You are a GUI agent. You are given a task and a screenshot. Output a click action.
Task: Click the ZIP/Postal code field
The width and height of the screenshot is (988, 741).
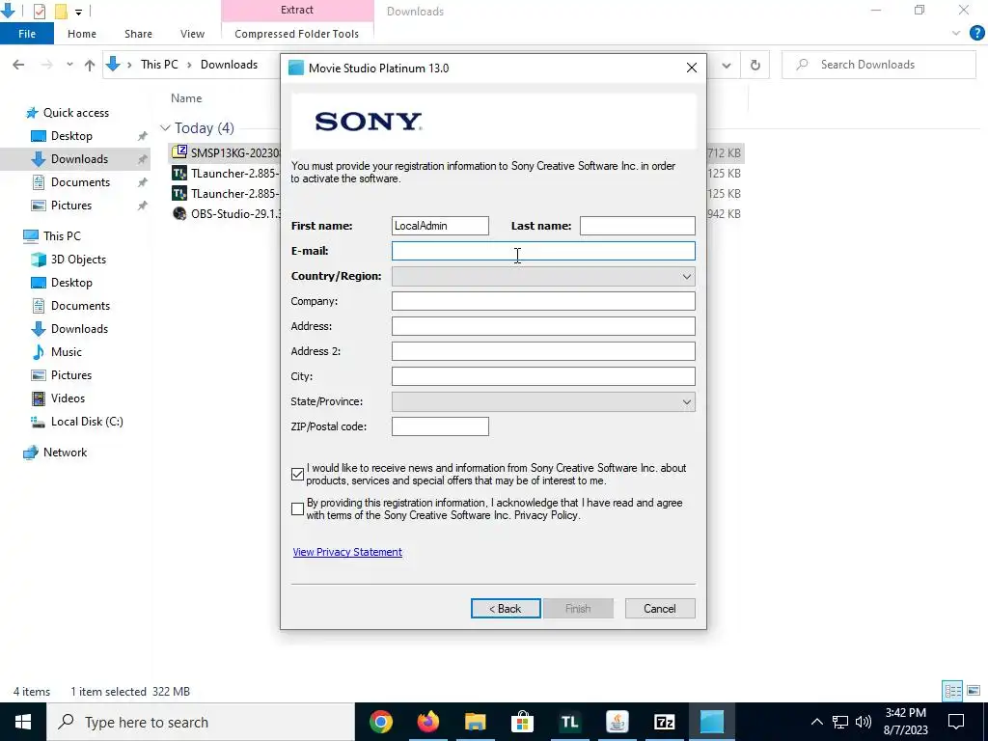pos(440,426)
